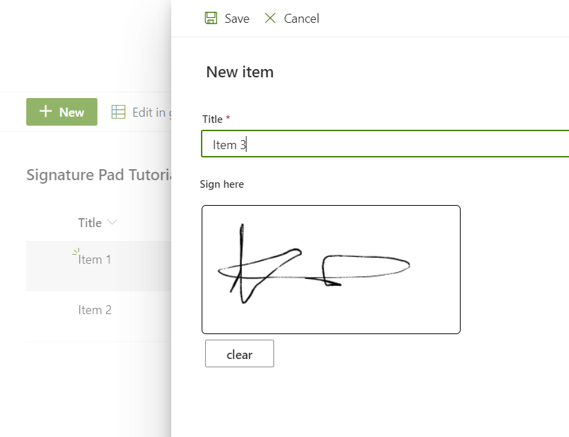This screenshot has height=437, width=569.
Task: Click the plus icon on New button
Action: click(x=46, y=112)
